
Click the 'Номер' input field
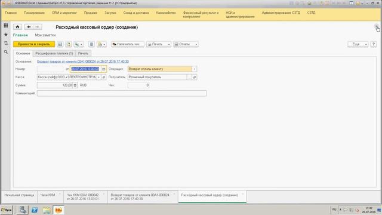(x=50, y=69)
